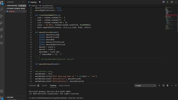The width and height of the screenshot is (178, 100).
Task: Place cursor on def mouseReleased(event) line
Action: [x=48, y=64]
